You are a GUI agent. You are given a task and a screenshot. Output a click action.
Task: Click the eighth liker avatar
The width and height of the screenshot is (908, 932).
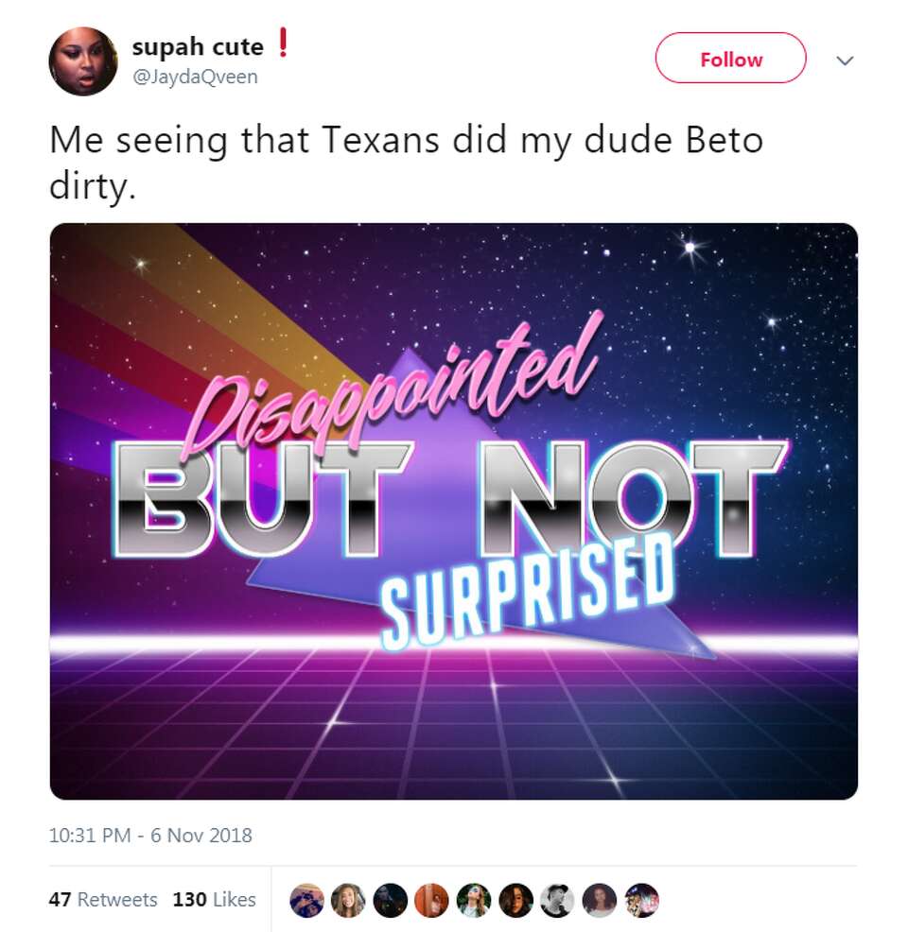tap(600, 900)
